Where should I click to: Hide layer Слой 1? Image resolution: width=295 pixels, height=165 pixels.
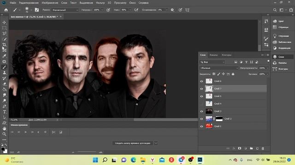[202, 126]
